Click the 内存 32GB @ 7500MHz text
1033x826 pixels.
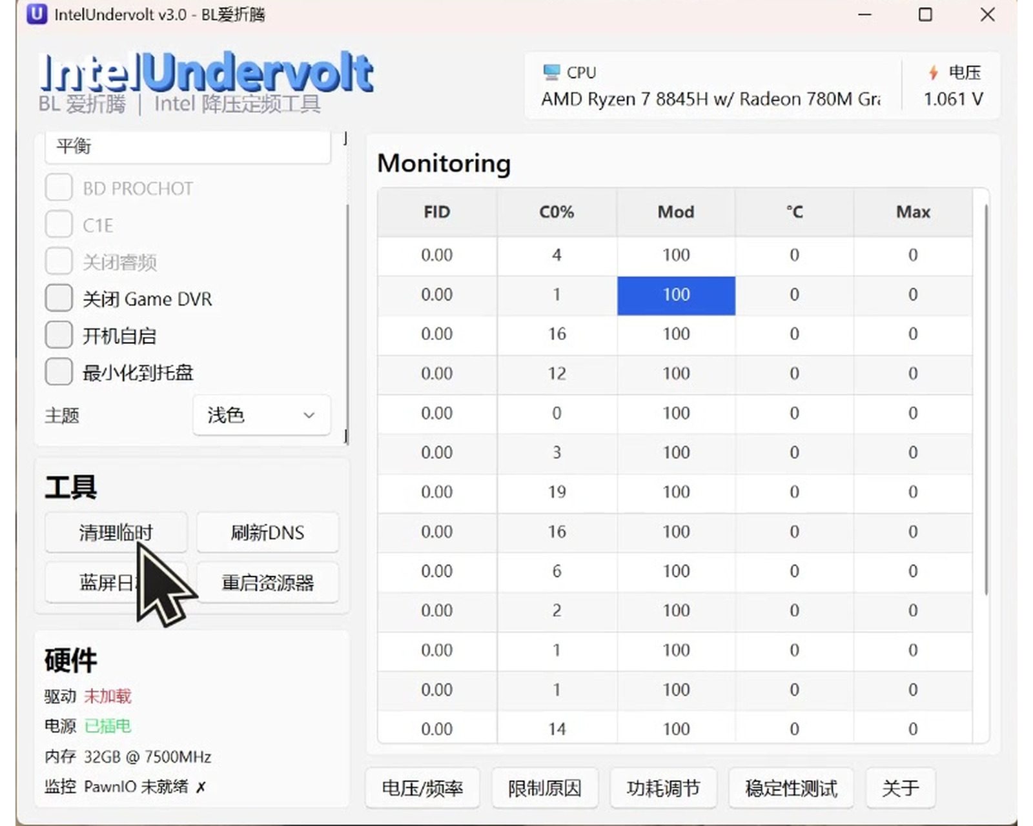(128, 756)
